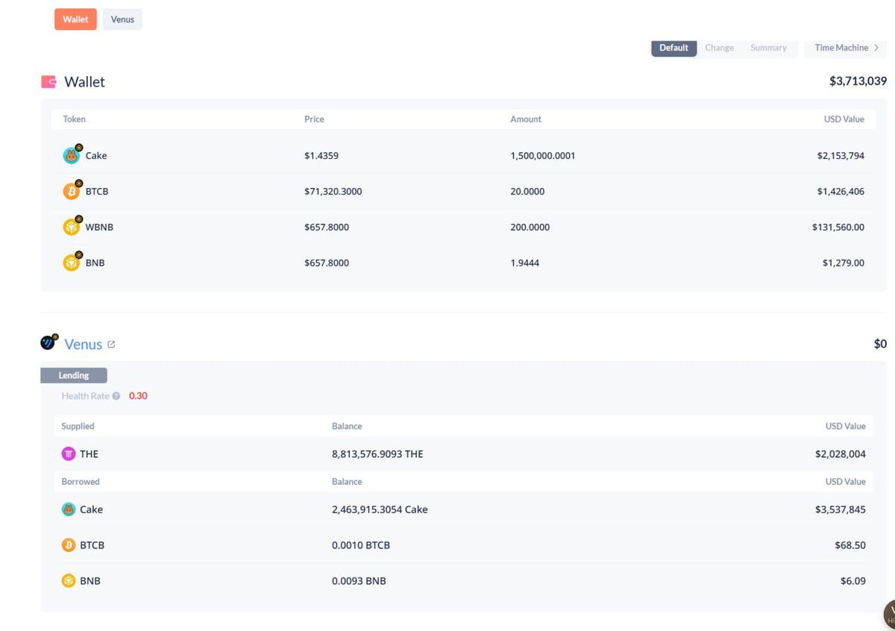Switch to the Change view

click(719, 48)
